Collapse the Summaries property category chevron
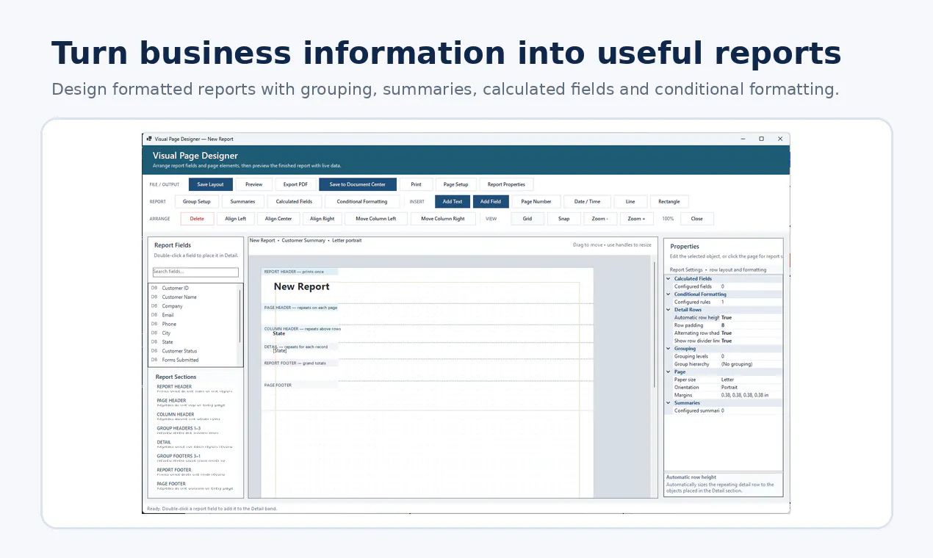This screenshot has width=933, height=558. pyautogui.click(x=669, y=403)
